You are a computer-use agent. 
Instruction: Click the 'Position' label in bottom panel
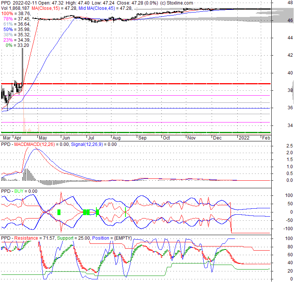click(101, 238)
